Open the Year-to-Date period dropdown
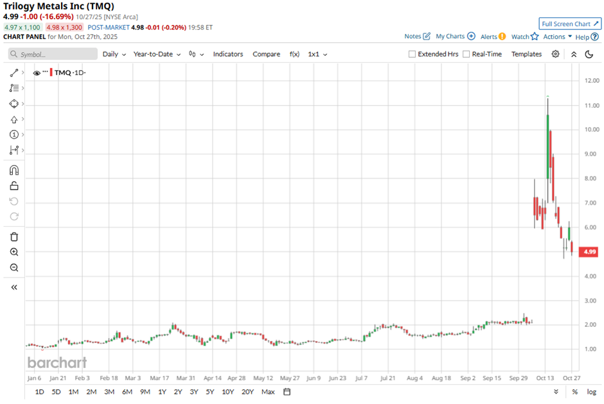Viewport: 604px width, 404px height. [x=157, y=55]
